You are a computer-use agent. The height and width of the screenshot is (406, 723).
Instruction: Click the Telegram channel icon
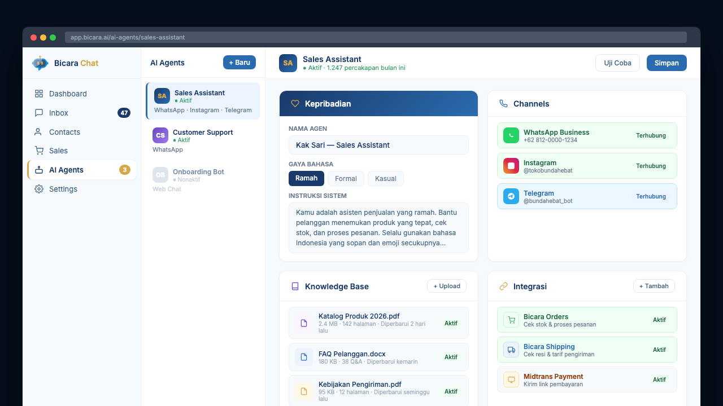(x=511, y=196)
